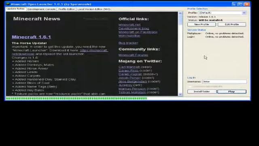Click the New Profile button
259x146 pixels.
202,24
